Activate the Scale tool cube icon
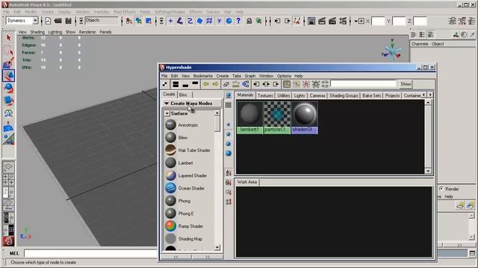The image size is (478, 268). point(8,100)
